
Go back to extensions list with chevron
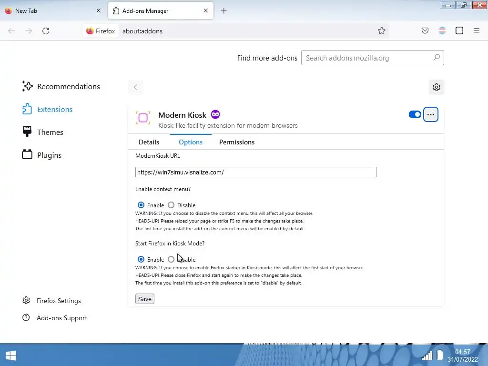click(x=135, y=87)
